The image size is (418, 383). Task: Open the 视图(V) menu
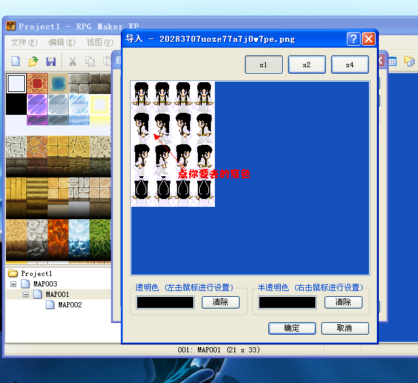point(100,42)
